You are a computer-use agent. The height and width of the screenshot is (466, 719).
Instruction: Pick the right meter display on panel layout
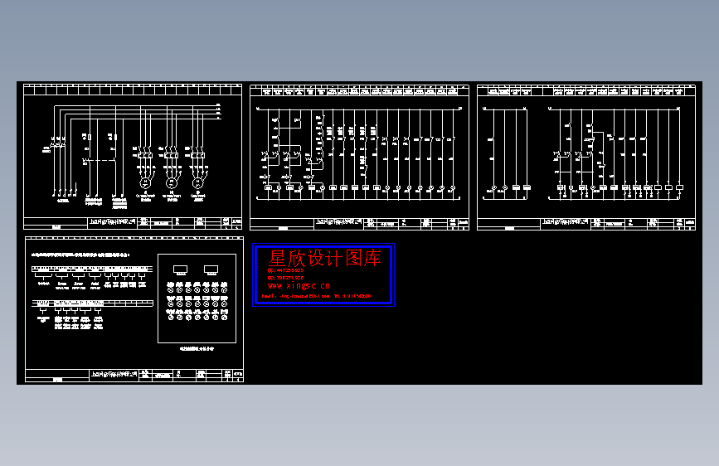point(211,269)
